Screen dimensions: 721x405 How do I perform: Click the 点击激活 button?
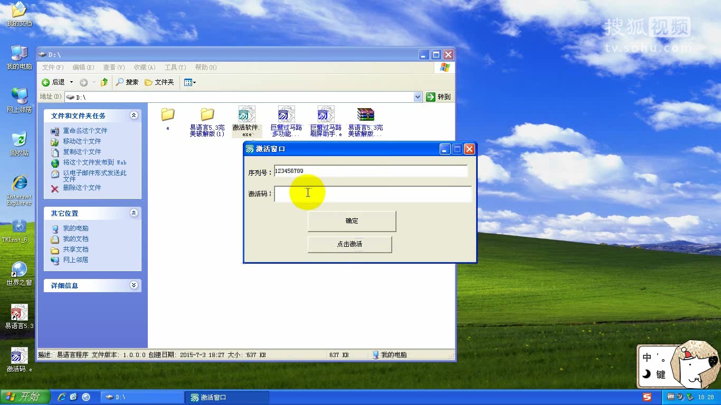tap(349, 244)
